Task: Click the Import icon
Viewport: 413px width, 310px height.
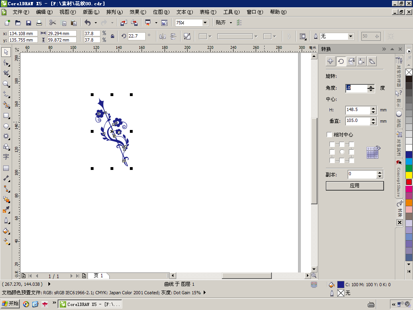Action: pos(123,23)
